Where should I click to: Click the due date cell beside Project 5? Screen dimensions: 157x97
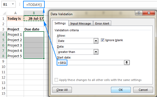(x=34, y=56)
